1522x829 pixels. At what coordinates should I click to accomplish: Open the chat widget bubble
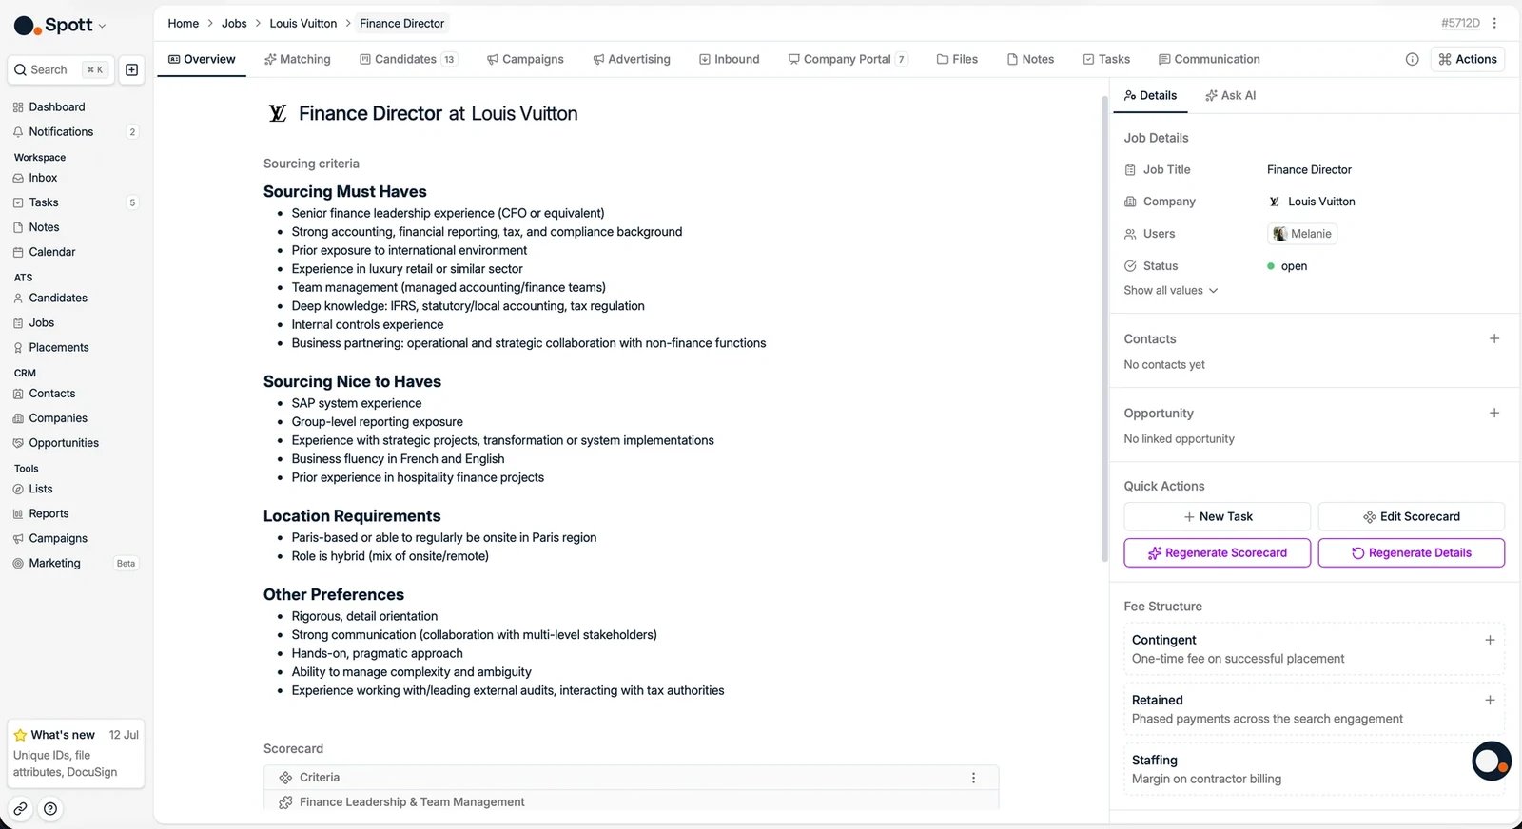(x=1491, y=762)
